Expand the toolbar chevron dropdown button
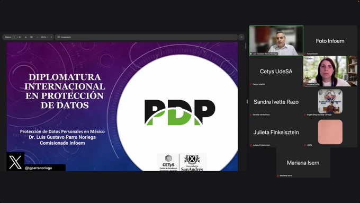 241,37
